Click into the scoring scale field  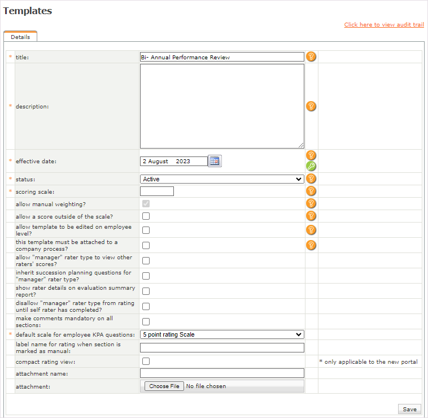point(157,191)
